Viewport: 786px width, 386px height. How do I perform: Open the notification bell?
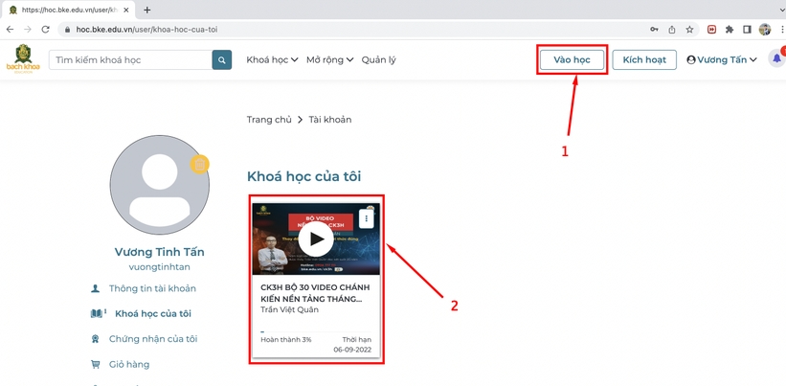776,58
